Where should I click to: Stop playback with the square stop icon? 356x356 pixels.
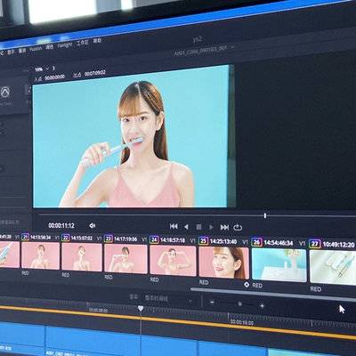click(198, 227)
